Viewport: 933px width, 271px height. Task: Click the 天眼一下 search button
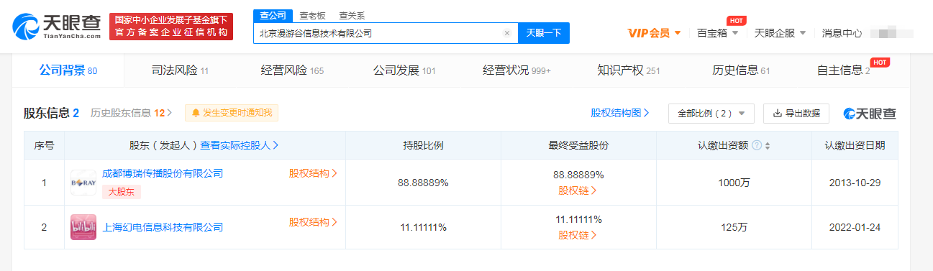point(544,33)
